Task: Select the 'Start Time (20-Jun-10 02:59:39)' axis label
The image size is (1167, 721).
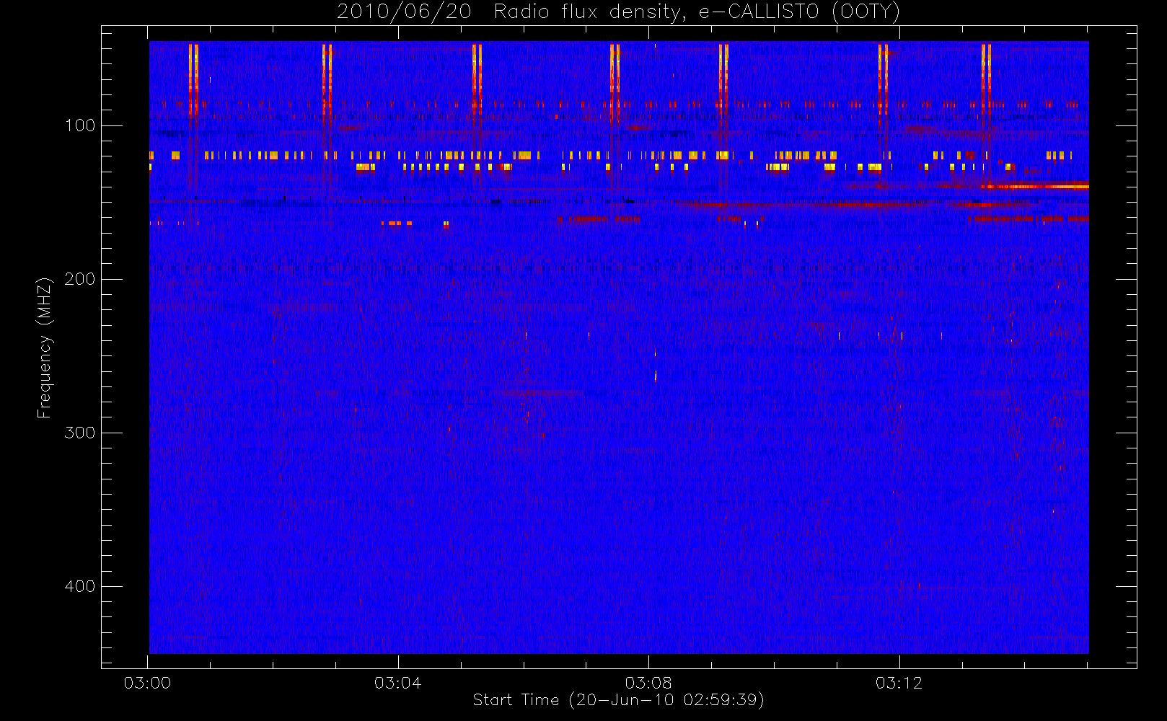Action: (x=619, y=700)
